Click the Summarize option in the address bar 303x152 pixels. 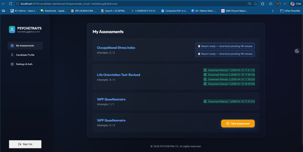[236, 4]
